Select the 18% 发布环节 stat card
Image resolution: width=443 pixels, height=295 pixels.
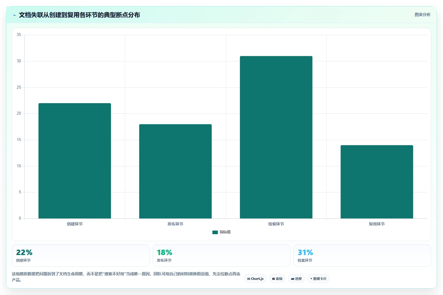pos(221,255)
